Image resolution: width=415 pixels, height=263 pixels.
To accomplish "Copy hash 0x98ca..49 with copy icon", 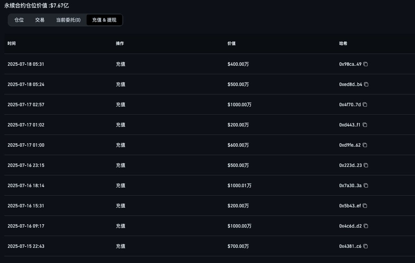I will [366, 64].
